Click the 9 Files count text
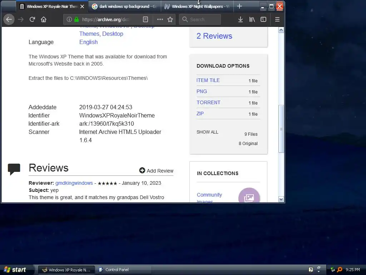Image resolution: width=366 pixels, height=275 pixels. [x=251, y=134]
